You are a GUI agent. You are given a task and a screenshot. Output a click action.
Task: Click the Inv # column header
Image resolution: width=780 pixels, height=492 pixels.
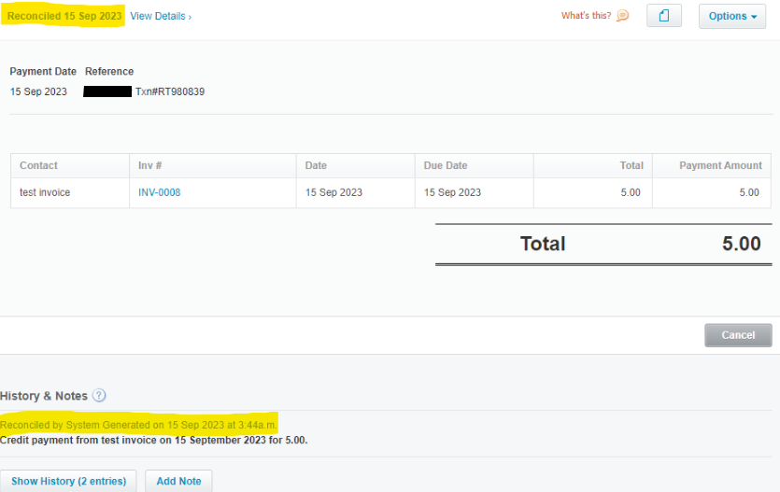(150, 165)
